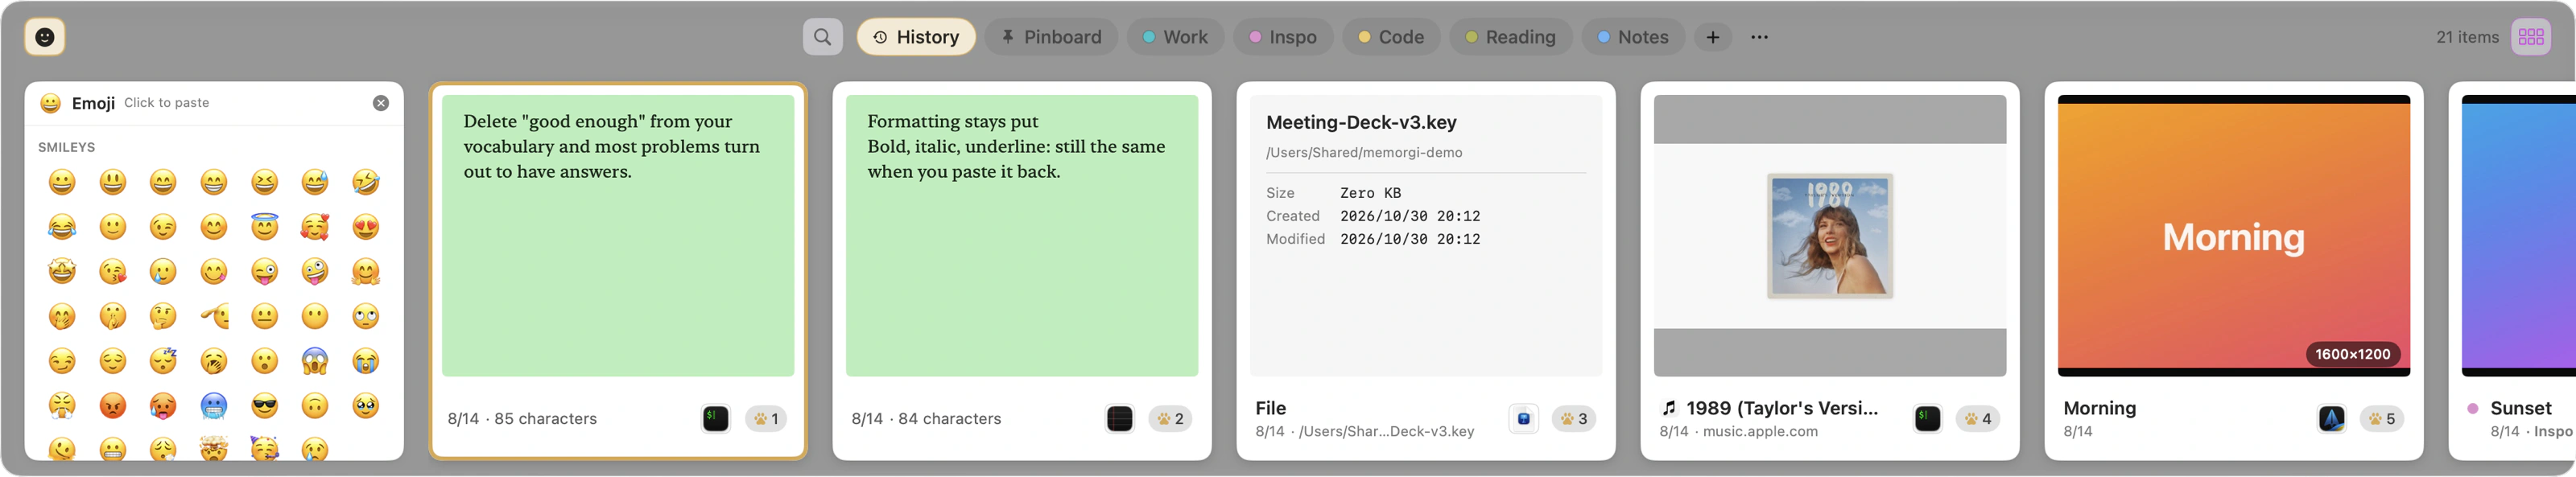
Task: Add a new pinboard with plus button
Action: (x=1712, y=37)
